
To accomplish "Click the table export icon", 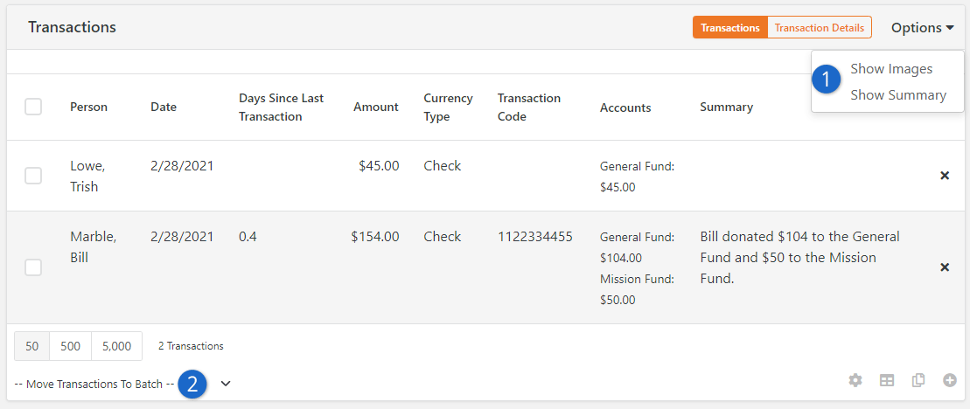I will pos(887,380).
